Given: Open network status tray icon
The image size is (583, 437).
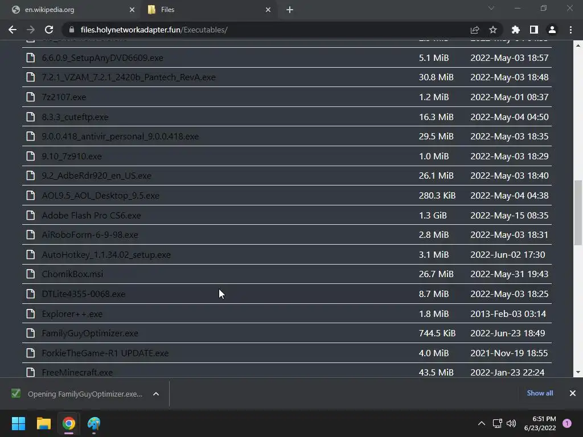Looking at the screenshot, I should pos(497,423).
